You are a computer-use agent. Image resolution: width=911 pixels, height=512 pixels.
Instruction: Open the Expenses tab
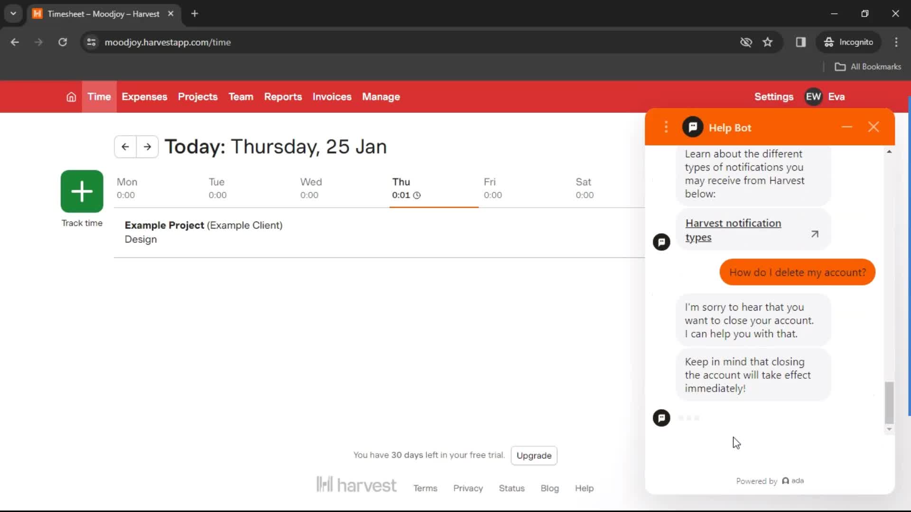[144, 97]
